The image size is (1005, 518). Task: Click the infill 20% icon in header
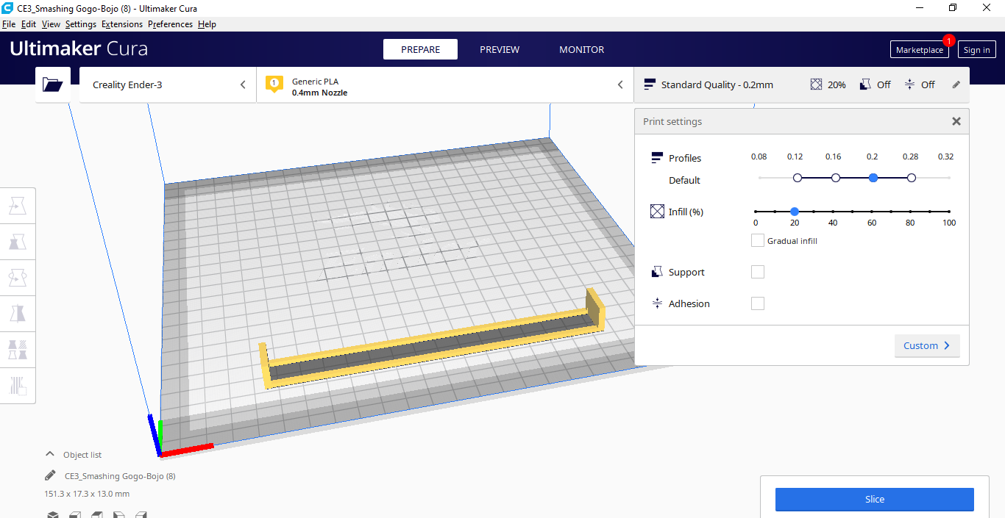tap(816, 84)
